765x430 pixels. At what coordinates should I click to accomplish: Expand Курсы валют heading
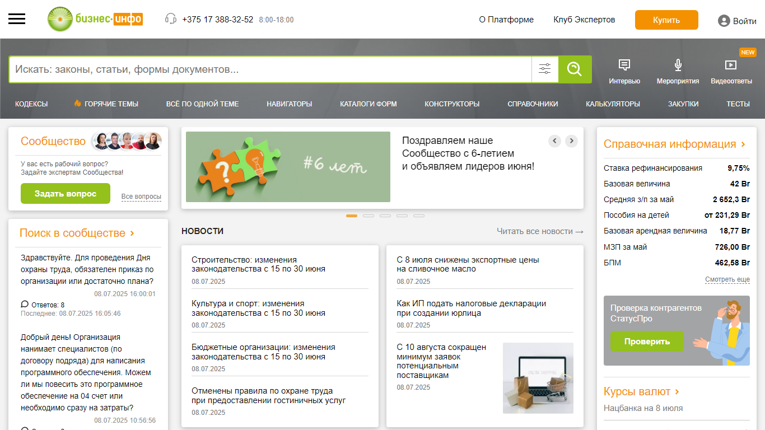tap(641, 391)
